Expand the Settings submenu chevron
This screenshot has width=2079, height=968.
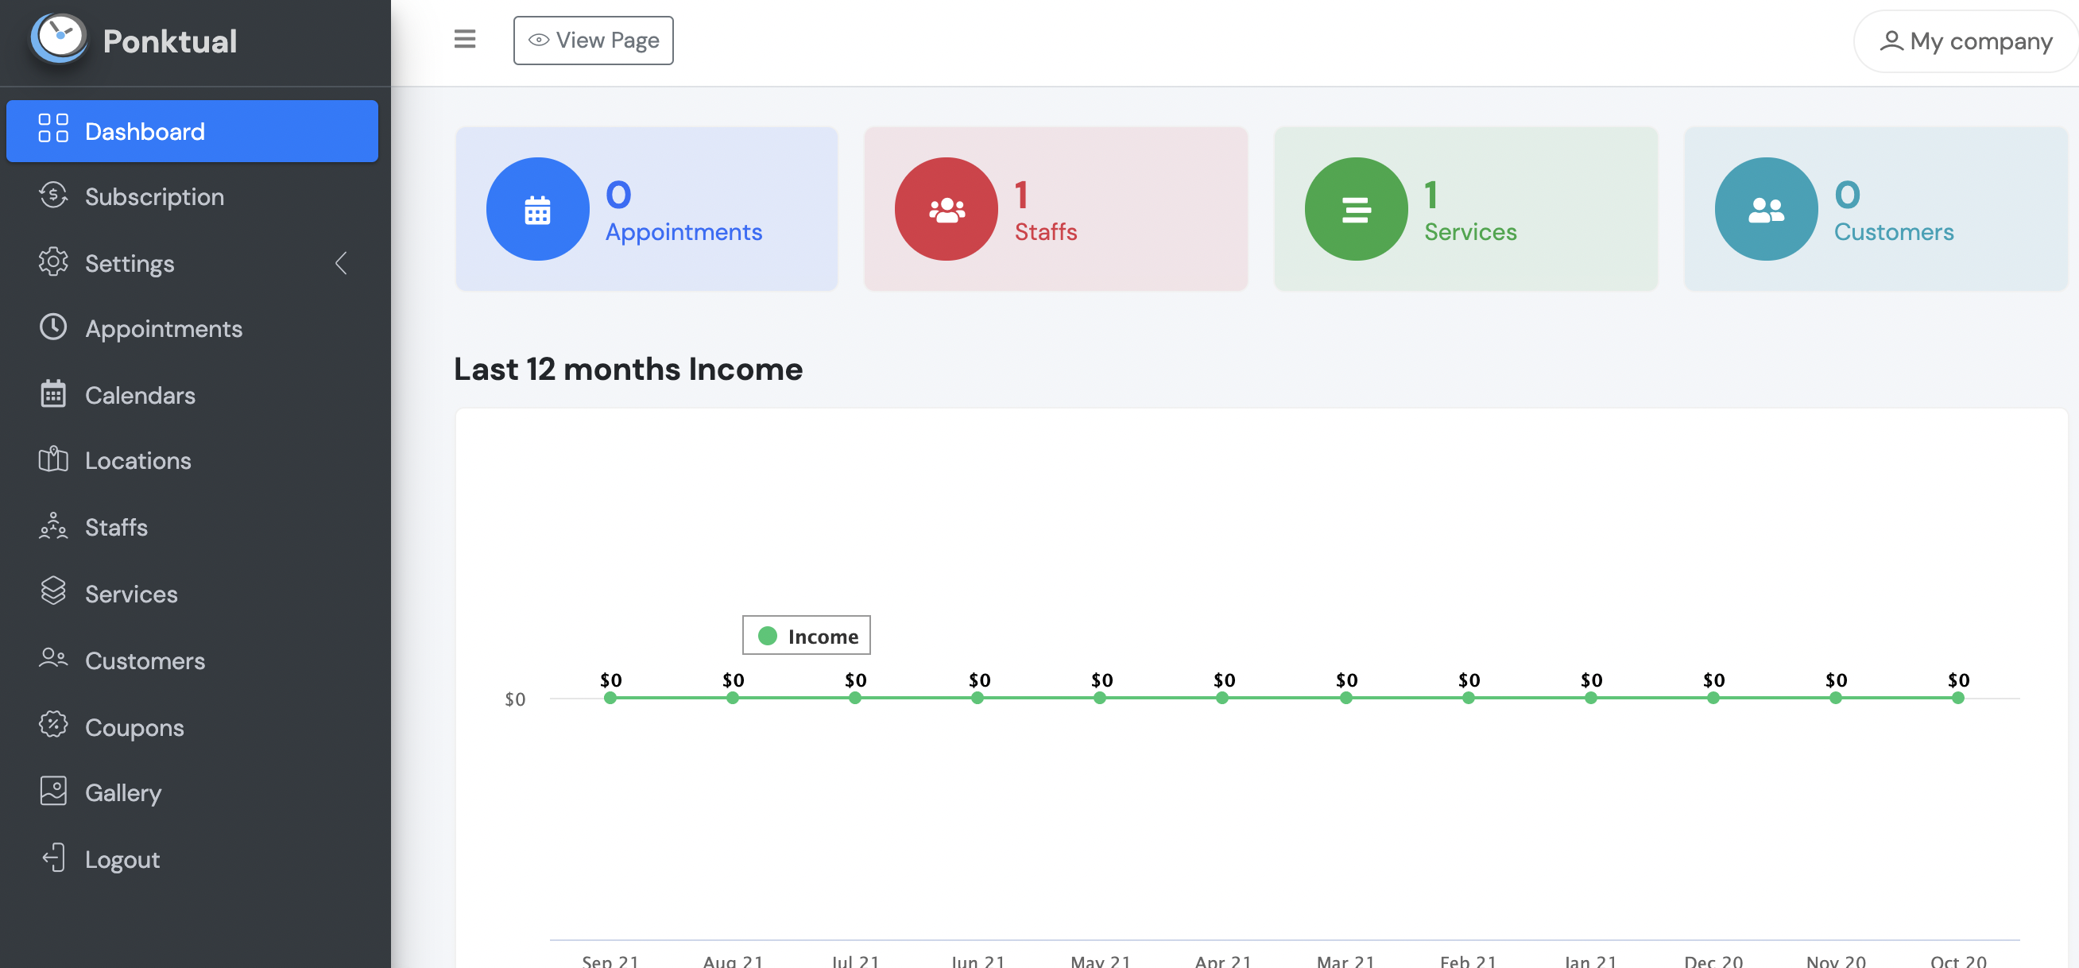[342, 262]
